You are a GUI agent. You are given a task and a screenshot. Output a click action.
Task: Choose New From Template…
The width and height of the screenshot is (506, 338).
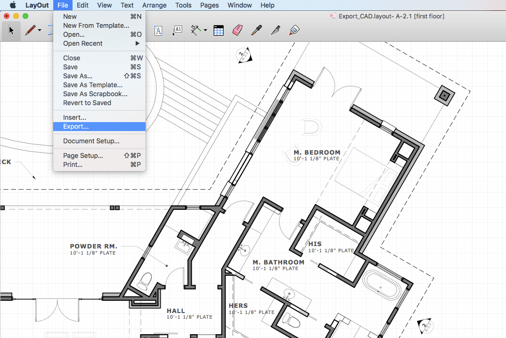tap(99, 25)
